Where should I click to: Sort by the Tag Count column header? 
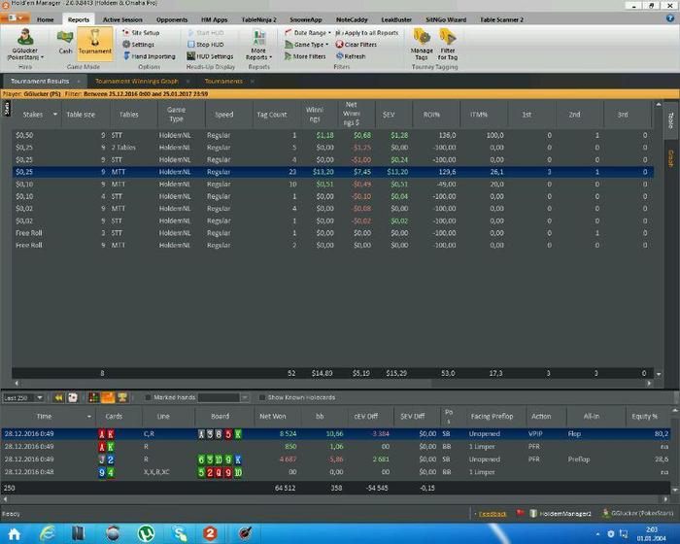[x=272, y=115]
